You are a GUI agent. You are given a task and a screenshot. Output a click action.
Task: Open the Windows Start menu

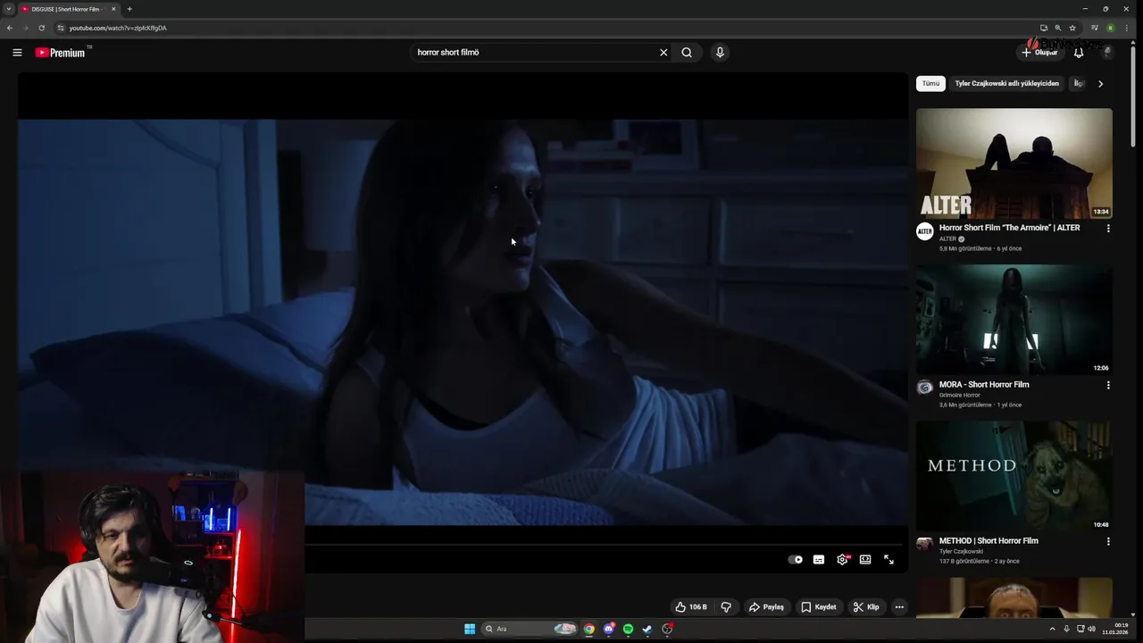470,629
